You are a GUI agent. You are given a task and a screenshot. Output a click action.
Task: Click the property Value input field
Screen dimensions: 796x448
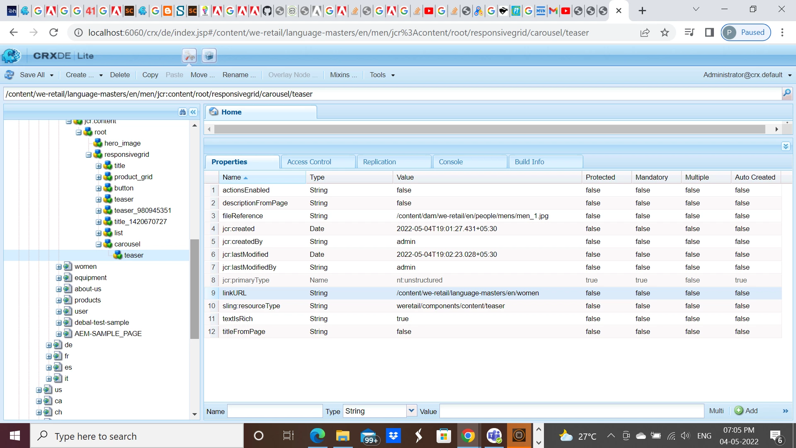pyautogui.click(x=571, y=411)
